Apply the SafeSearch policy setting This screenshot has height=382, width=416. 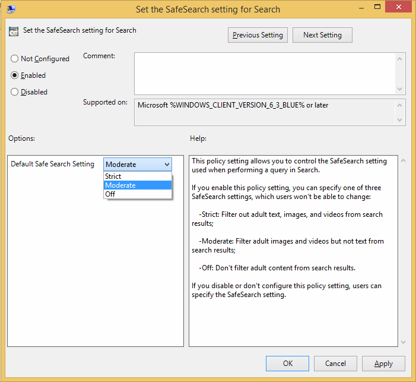click(x=383, y=364)
